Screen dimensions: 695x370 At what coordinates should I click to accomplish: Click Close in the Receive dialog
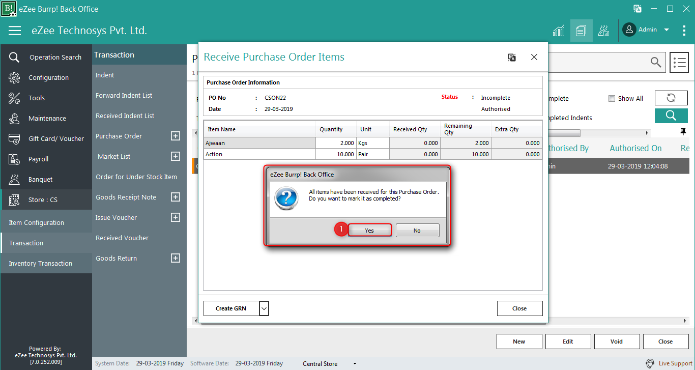click(x=519, y=308)
